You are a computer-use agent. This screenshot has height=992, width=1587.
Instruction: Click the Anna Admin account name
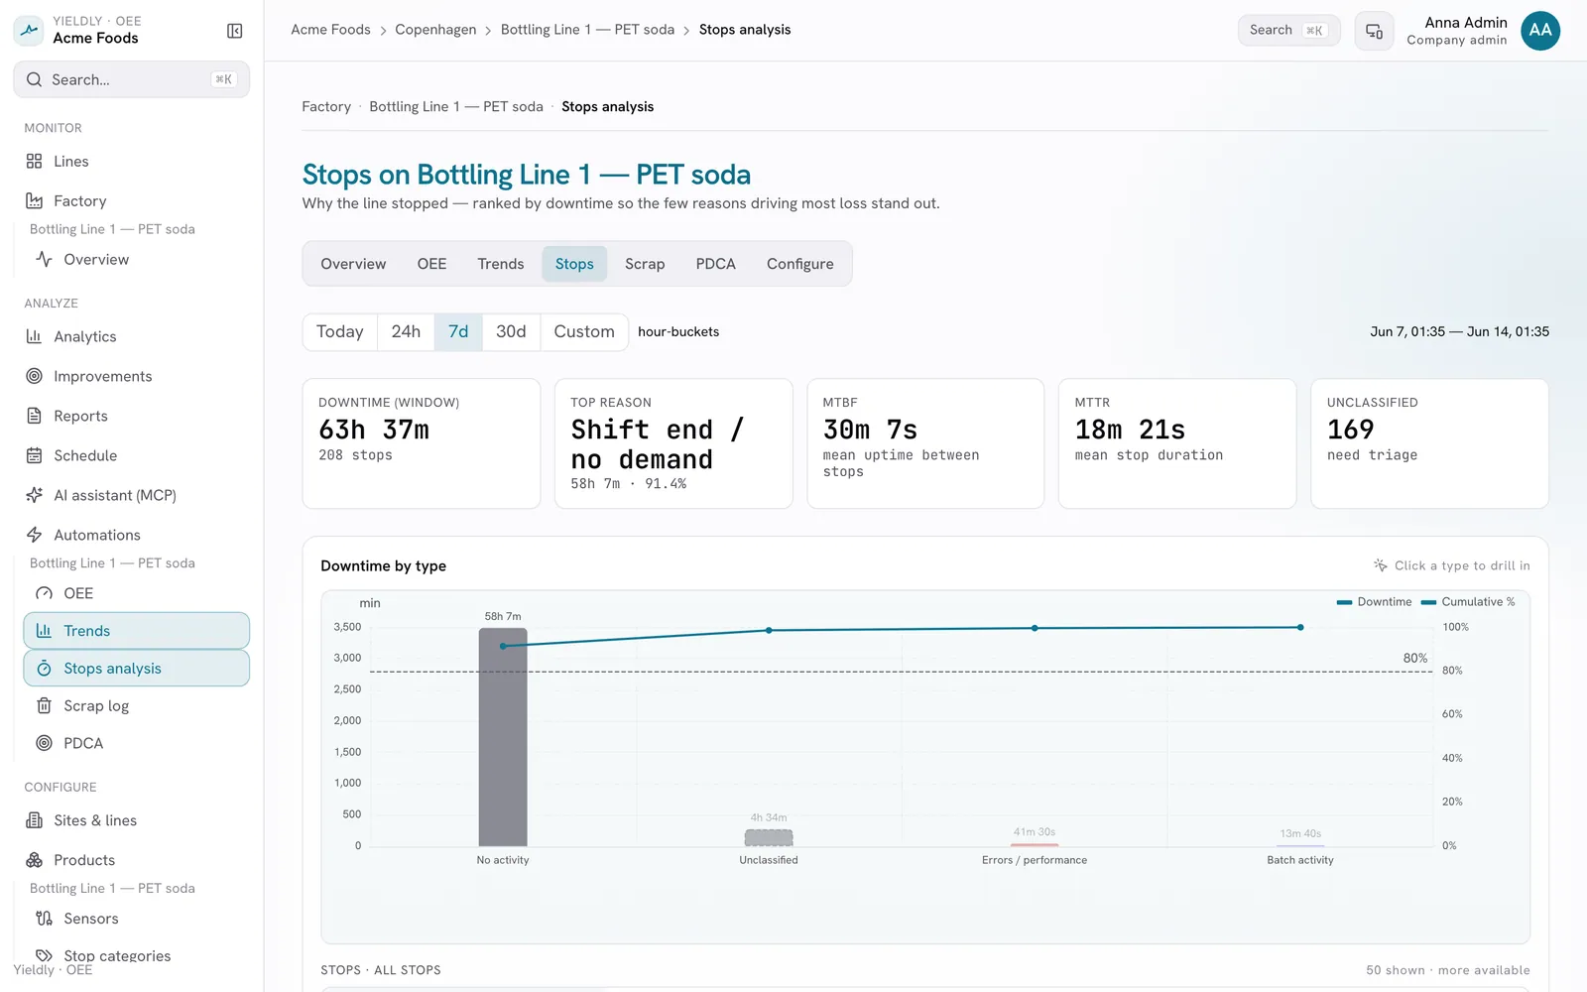[1466, 23]
